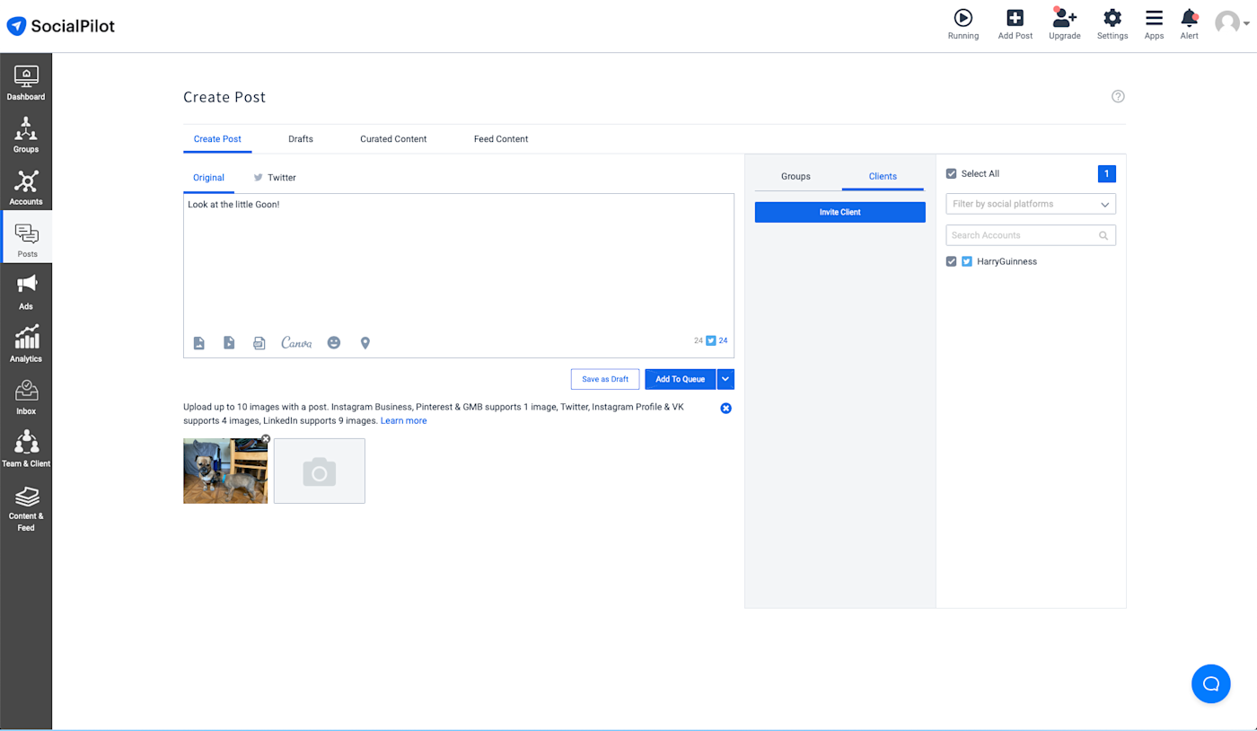The height and width of the screenshot is (731, 1257).
Task: Click the Search Accounts field
Action: click(1031, 235)
